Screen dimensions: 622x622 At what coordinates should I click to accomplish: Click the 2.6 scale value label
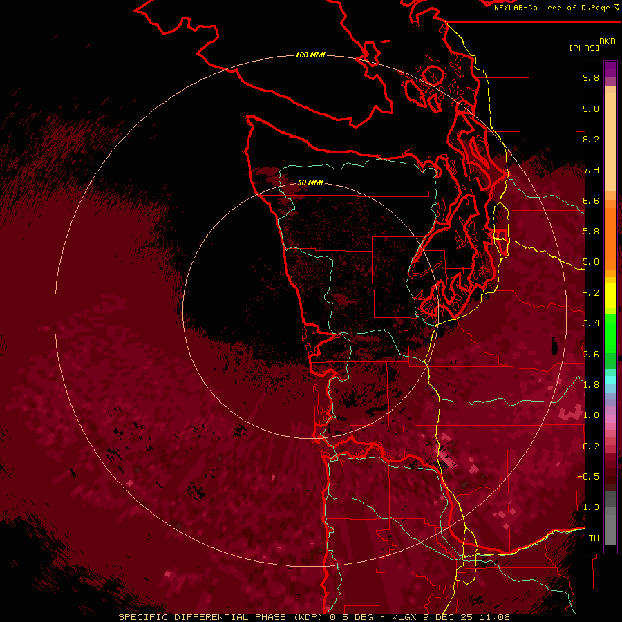point(591,355)
